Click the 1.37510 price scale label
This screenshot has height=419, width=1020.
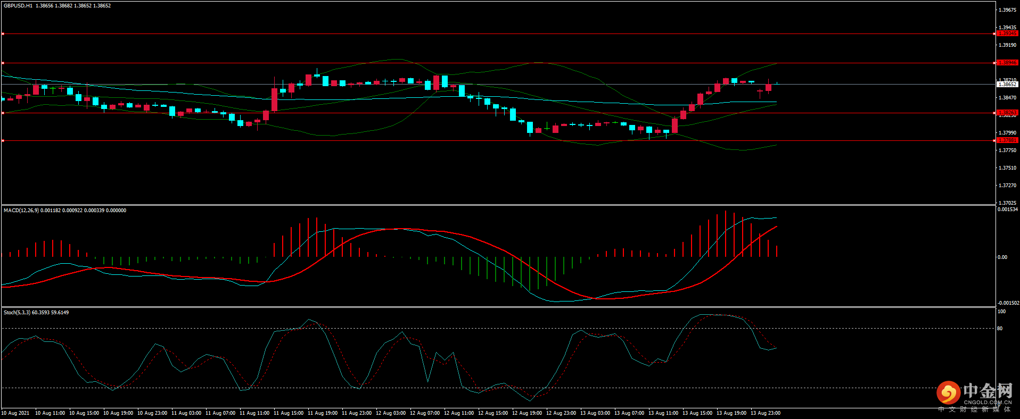click(x=1007, y=168)
